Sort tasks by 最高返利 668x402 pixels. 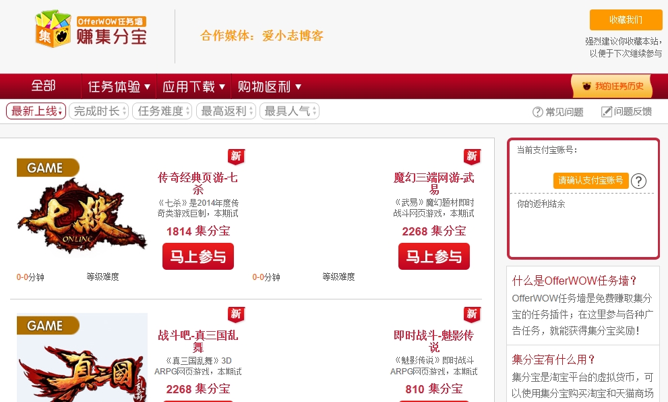(226, 111)
